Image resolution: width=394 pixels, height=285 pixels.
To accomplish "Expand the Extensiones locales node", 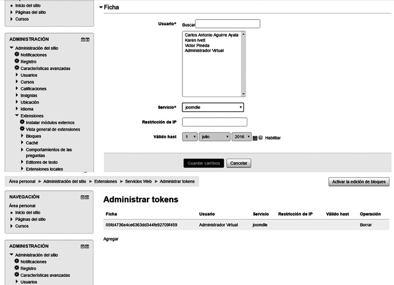I will pyautogui.click(x=22, y=169).
